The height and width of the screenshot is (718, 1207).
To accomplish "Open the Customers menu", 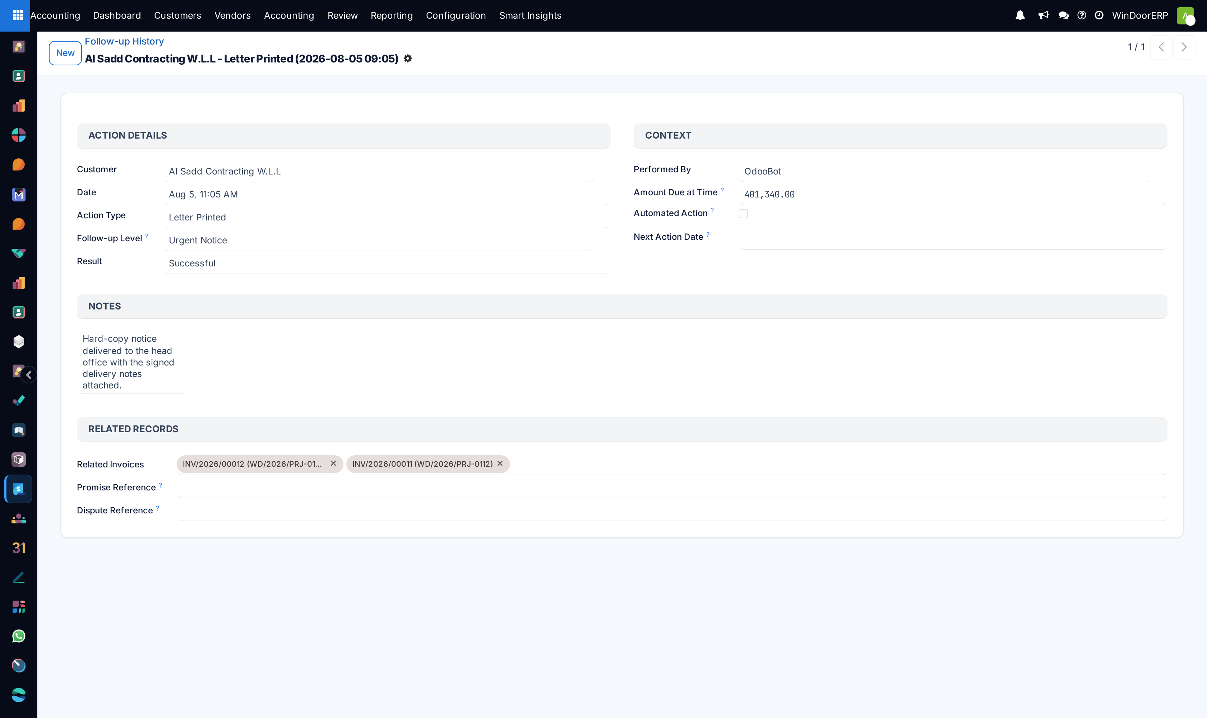I will coord(178,15).
